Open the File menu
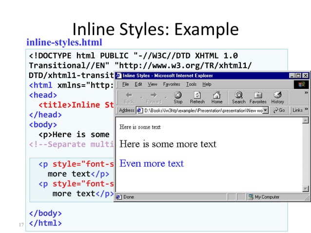 125,84
